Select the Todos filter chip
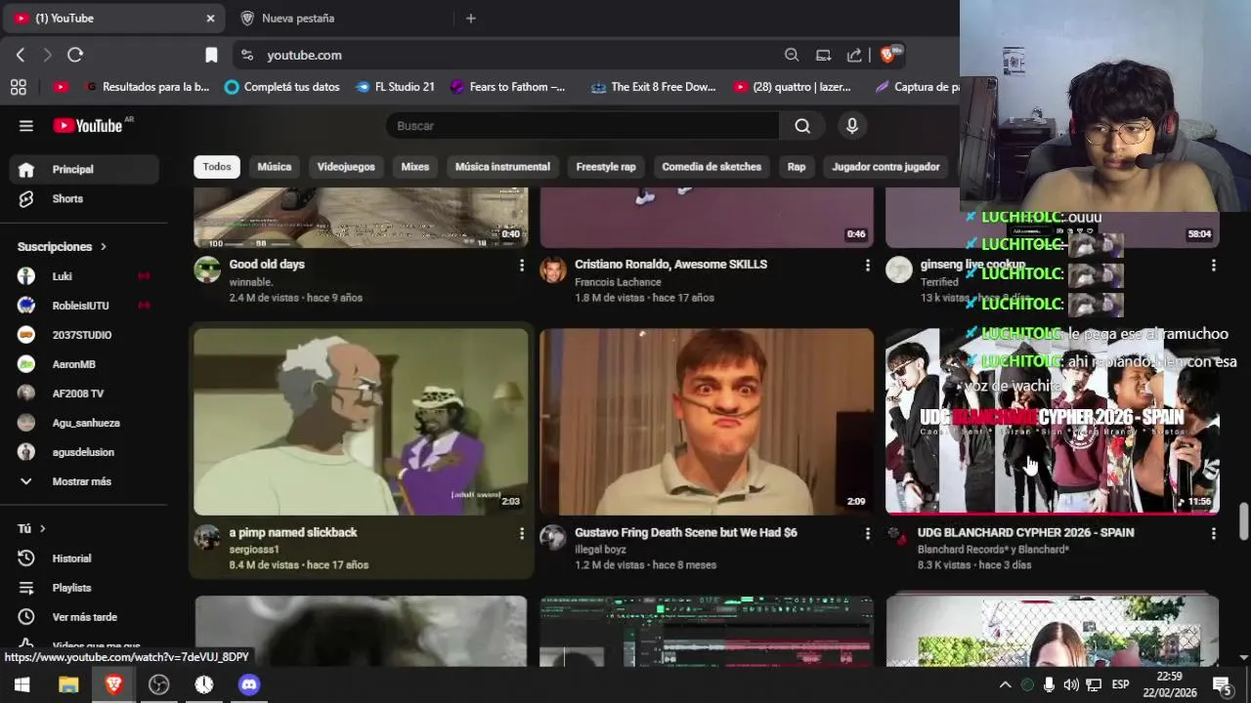This screenshot has width=1251, height=703. 217,167
